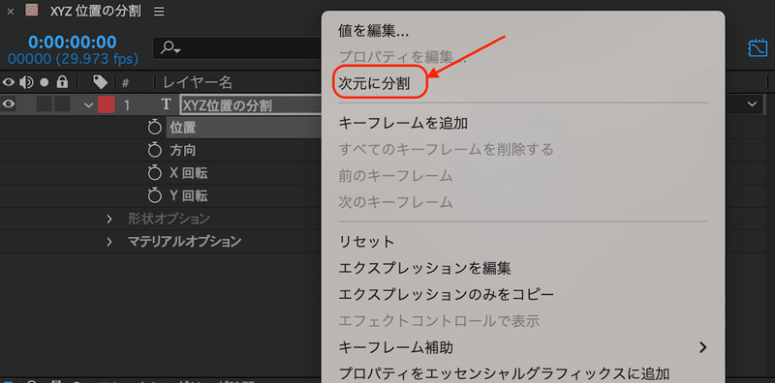Choose エクスプレッションのみをコピー
The image size is (775, 383).
[447, 294]
